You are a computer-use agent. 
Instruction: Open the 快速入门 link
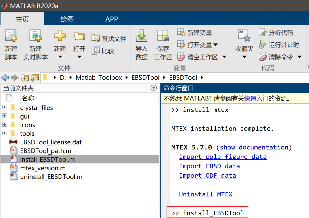(x=256, y=98)
